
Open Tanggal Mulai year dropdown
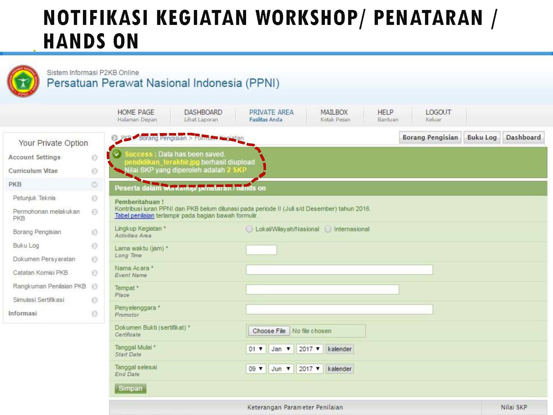pyautogui.click(x=310, y=349)
